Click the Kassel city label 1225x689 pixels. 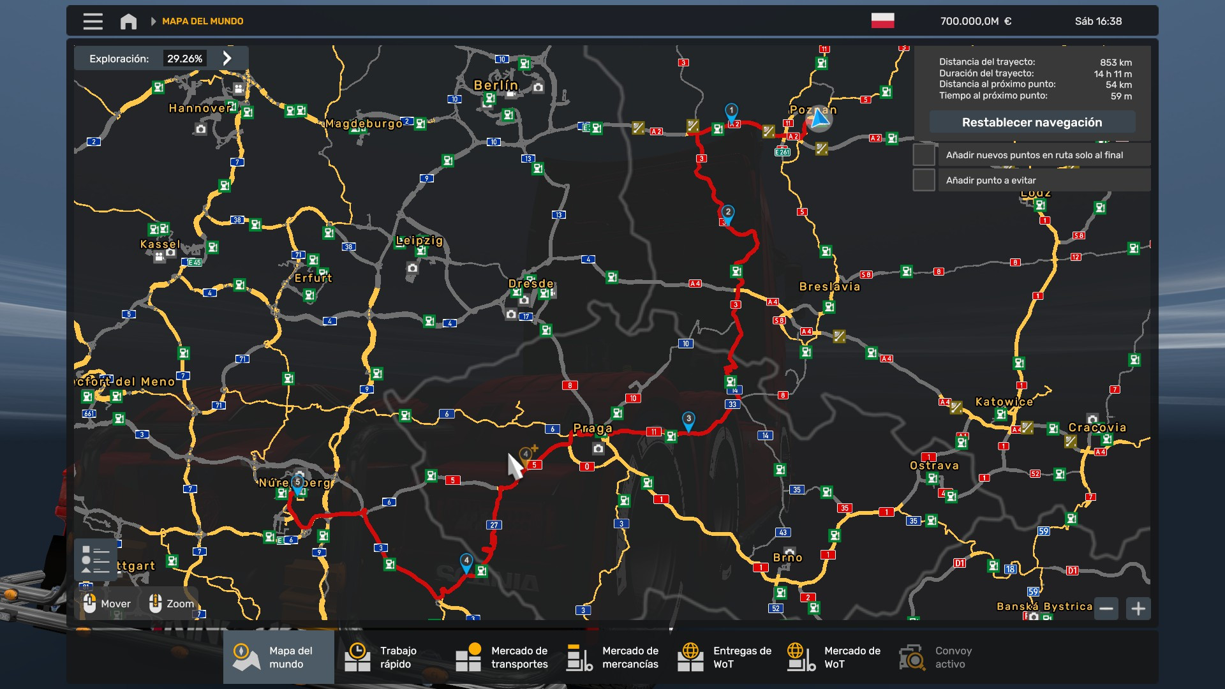point(160,244)
